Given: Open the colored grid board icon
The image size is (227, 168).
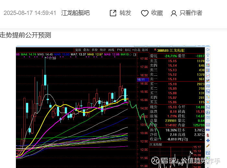Looking at the screenshot, I should (x=208, y=71).
